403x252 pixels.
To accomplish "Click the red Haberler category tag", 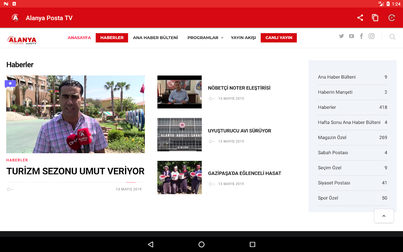I will tap(17, 160).
